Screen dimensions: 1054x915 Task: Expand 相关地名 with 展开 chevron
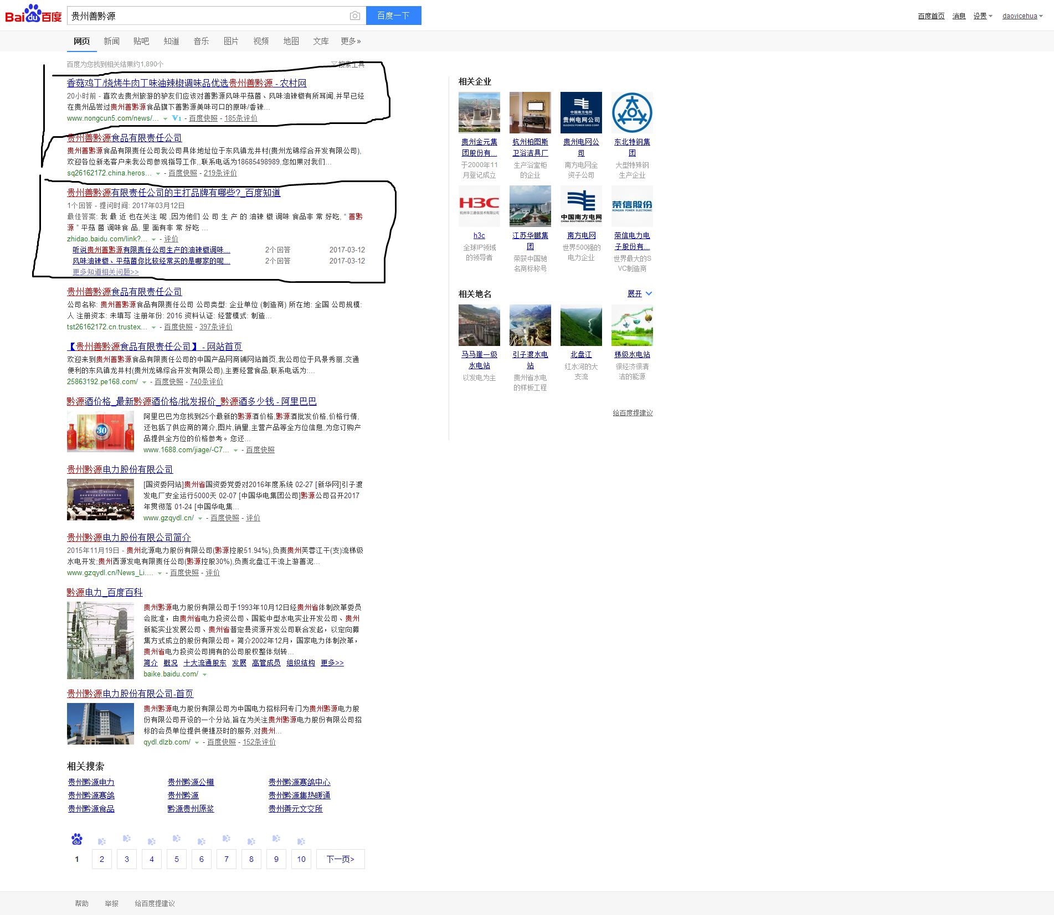(x=640, y=294)
